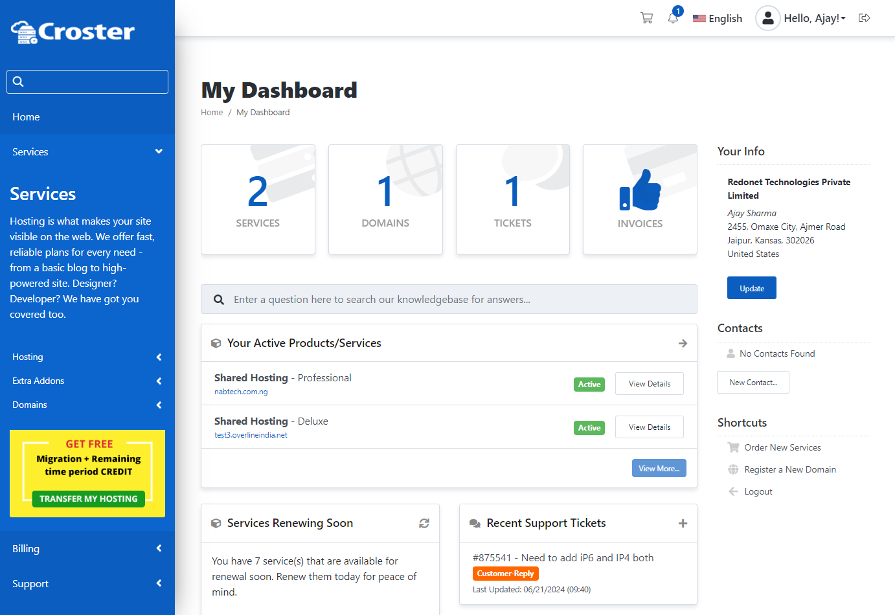The width and height of the screenshot is (895, 615).
Task: Open the Hello, Ajay account dropdown
Action: (800, 18)
